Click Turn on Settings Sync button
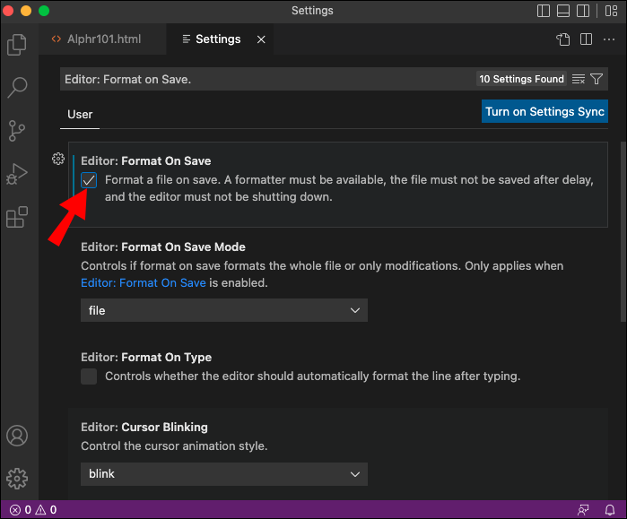627x519 pixels. click(x=544, y=112)
